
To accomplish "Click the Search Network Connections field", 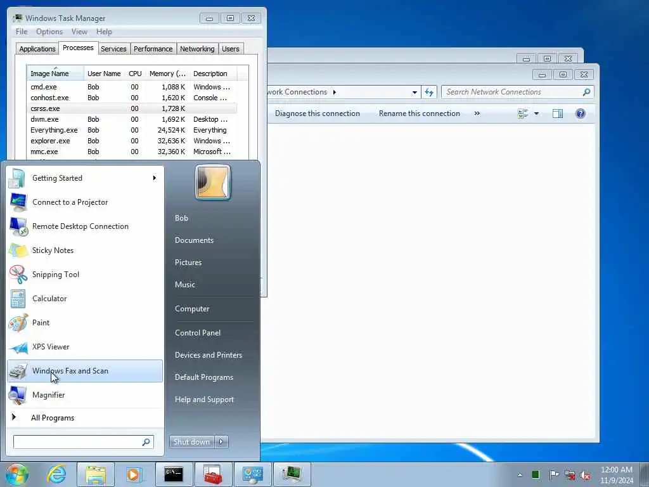I will pyautogui.click(x=517, y=92).
